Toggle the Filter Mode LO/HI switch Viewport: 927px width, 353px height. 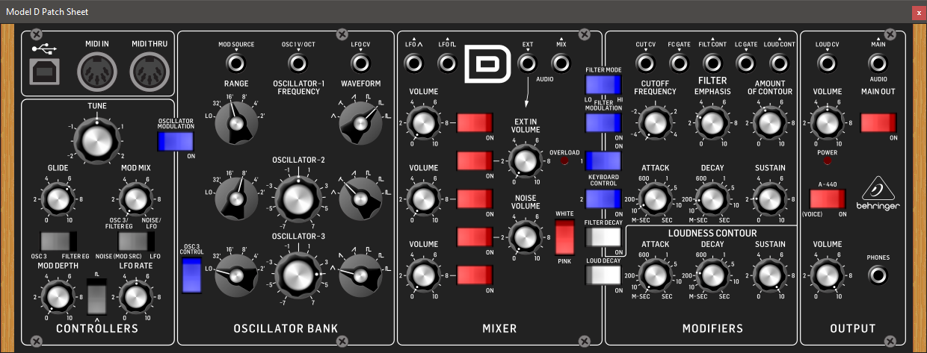click(x=604, y=84)
